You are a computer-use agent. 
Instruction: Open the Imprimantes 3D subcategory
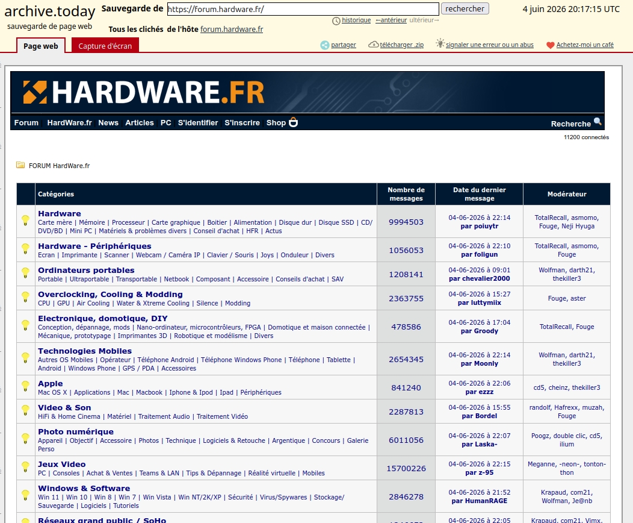(142, 336)
